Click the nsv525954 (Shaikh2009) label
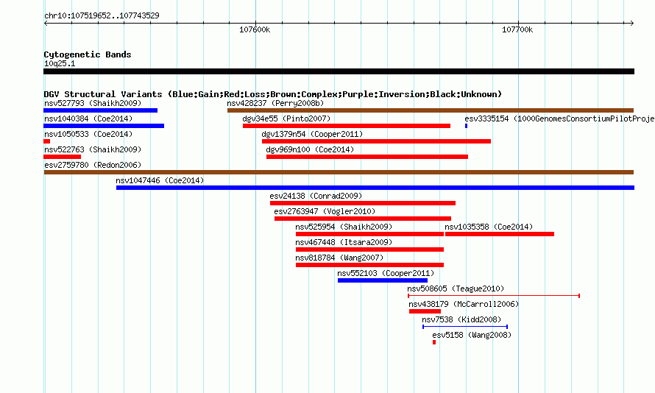The image size is (655, 393). tap(344, 227)
